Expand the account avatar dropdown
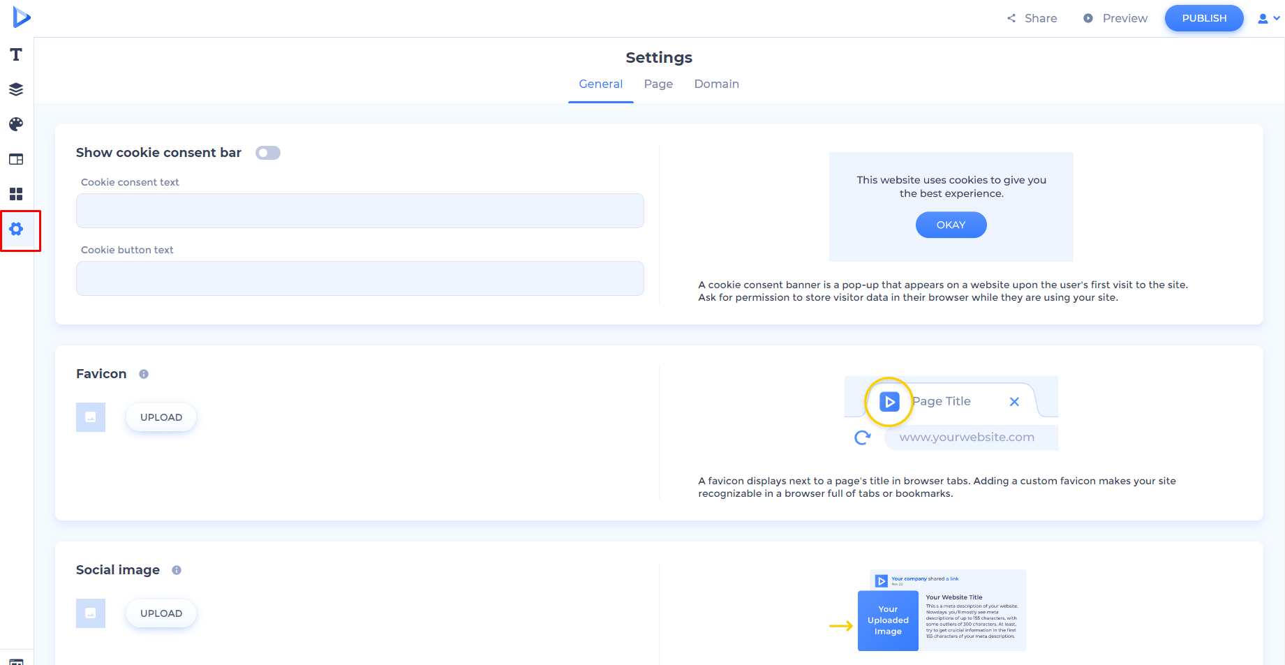 pyautogui.click(x=1267, y=18)
